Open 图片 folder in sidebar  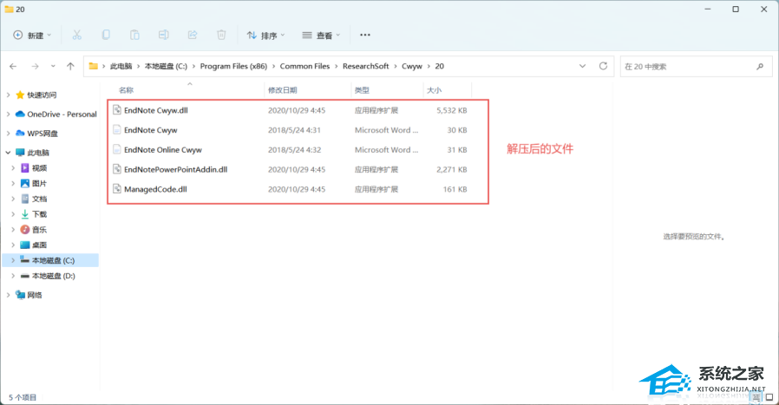coord(39,183)
